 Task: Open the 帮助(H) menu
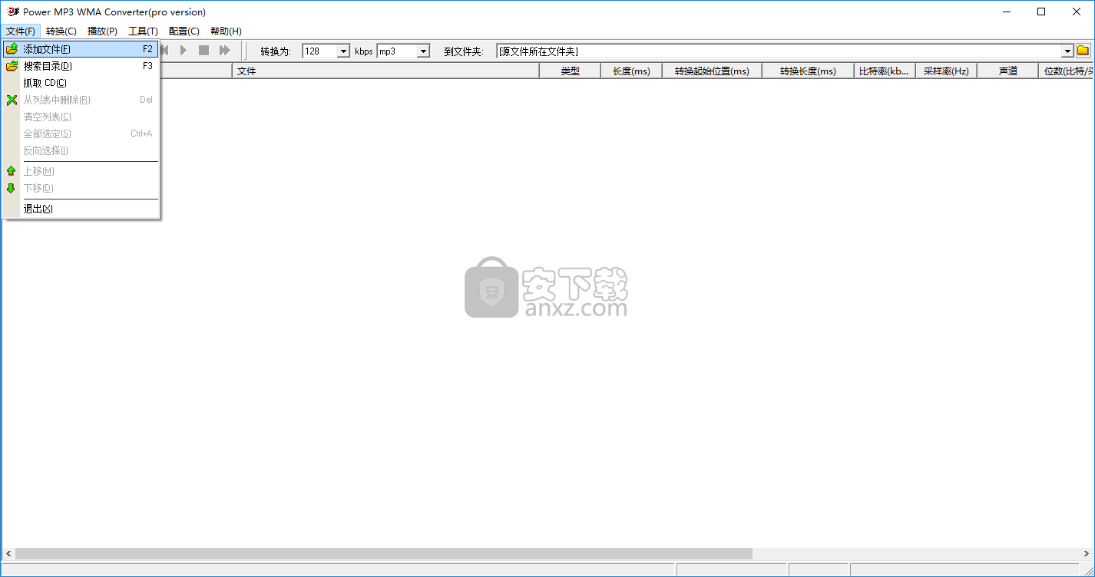click(226, 31)
